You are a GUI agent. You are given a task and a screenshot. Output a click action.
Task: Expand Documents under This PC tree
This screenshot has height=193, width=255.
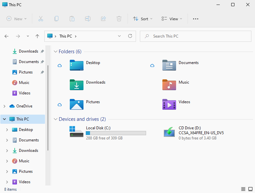coord(7,140)
